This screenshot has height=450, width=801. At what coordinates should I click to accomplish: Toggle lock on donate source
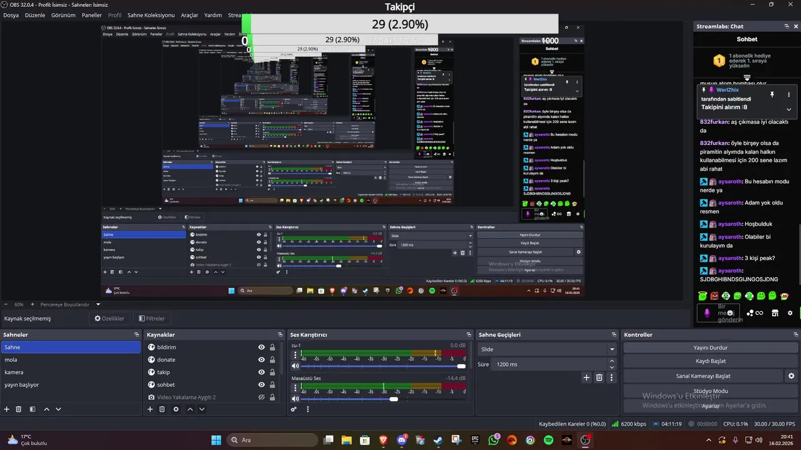tap(272, 360)
